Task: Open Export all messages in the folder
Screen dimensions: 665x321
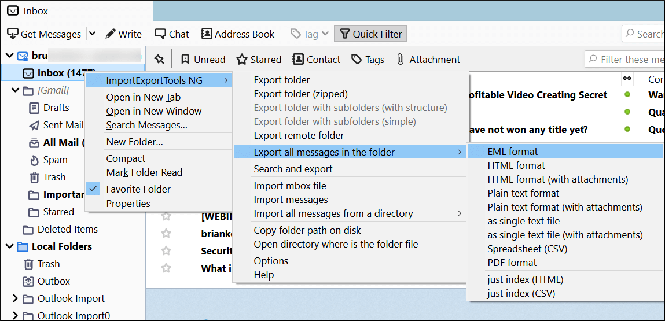Action: [x=350, y=152]
